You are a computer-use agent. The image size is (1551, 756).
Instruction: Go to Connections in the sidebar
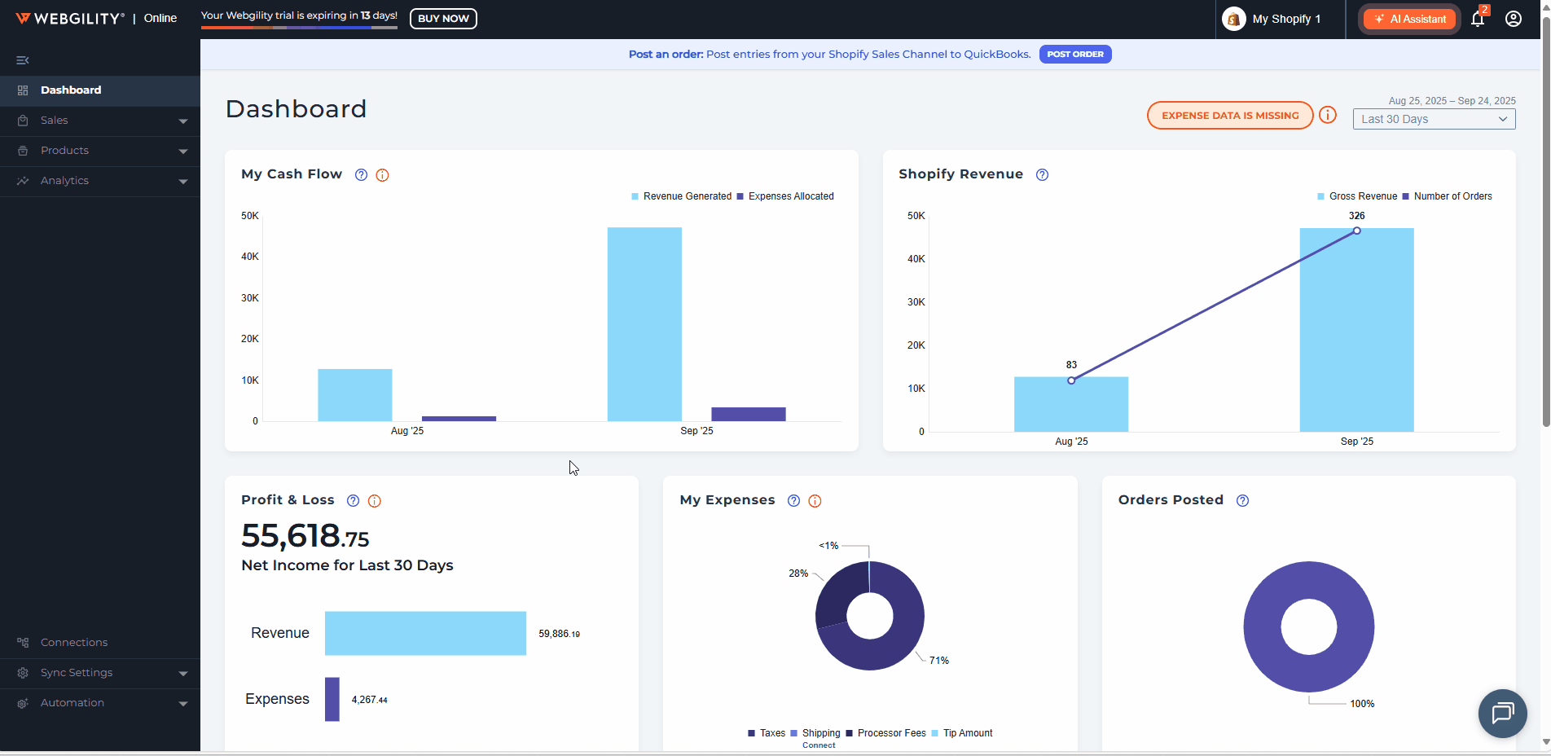(x=74, y=643)
